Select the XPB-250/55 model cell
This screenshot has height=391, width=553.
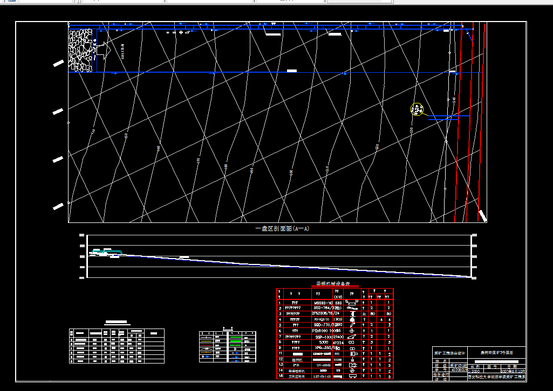coord(327,348)
